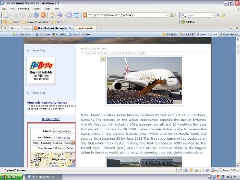240x180 pixels.
Task: Click the magnifier Search button right of search box
Action: point(218,15)
